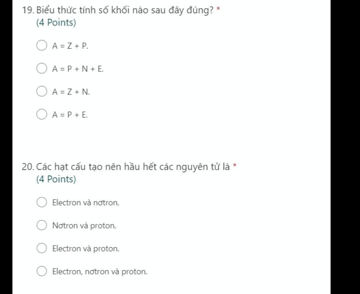
Task: Click the answer text 'A = P + E.'
Action: click(70, 115)
